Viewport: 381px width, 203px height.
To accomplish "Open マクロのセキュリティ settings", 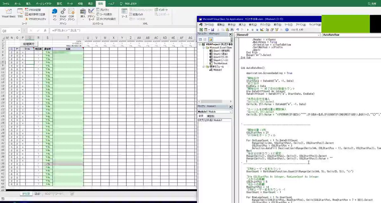I will click(x=35, y=19).
